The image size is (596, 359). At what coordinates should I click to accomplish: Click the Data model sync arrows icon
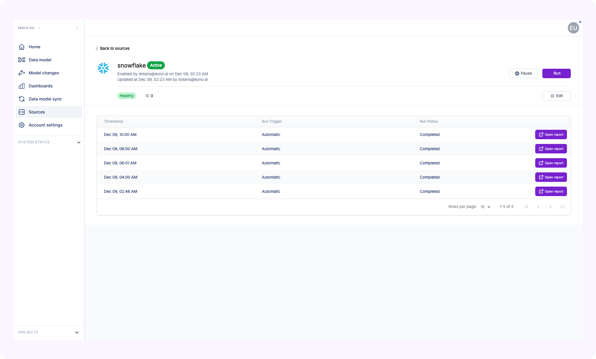22,99
